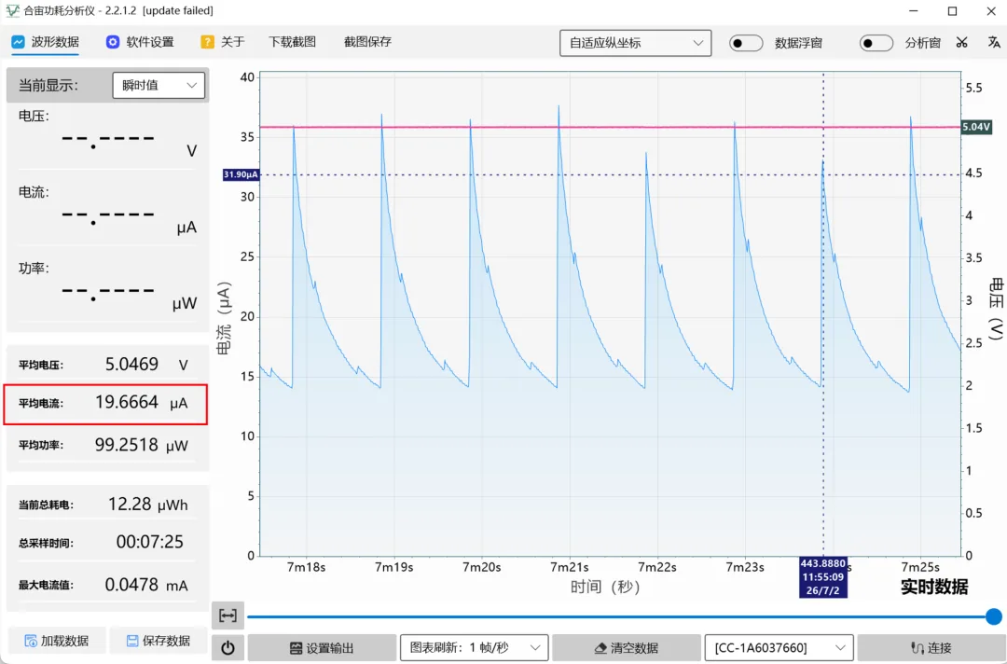Click the 实时数据 real-time data label
The image size is (1007, 664).
click(933, 587)
